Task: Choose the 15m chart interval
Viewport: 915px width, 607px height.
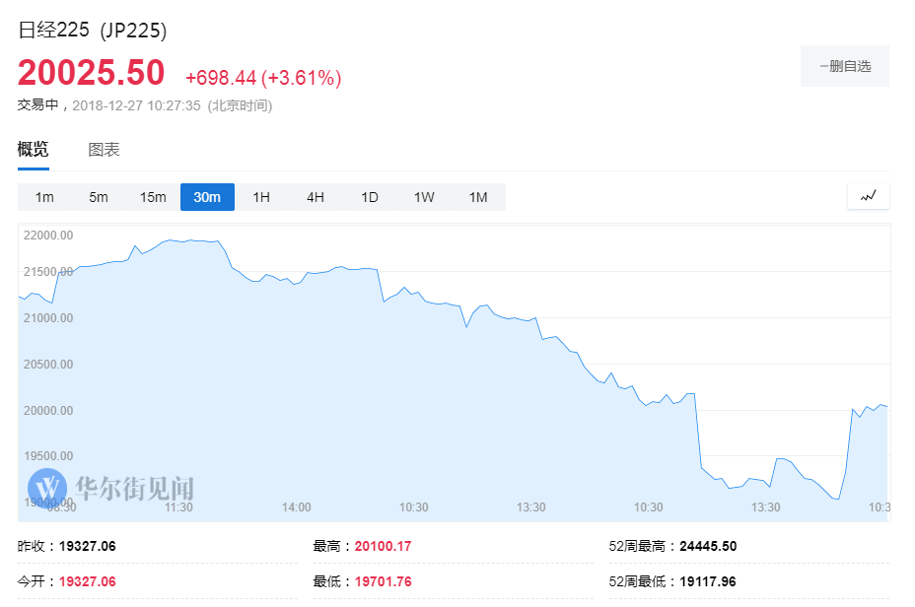Action: click(153, 197)
